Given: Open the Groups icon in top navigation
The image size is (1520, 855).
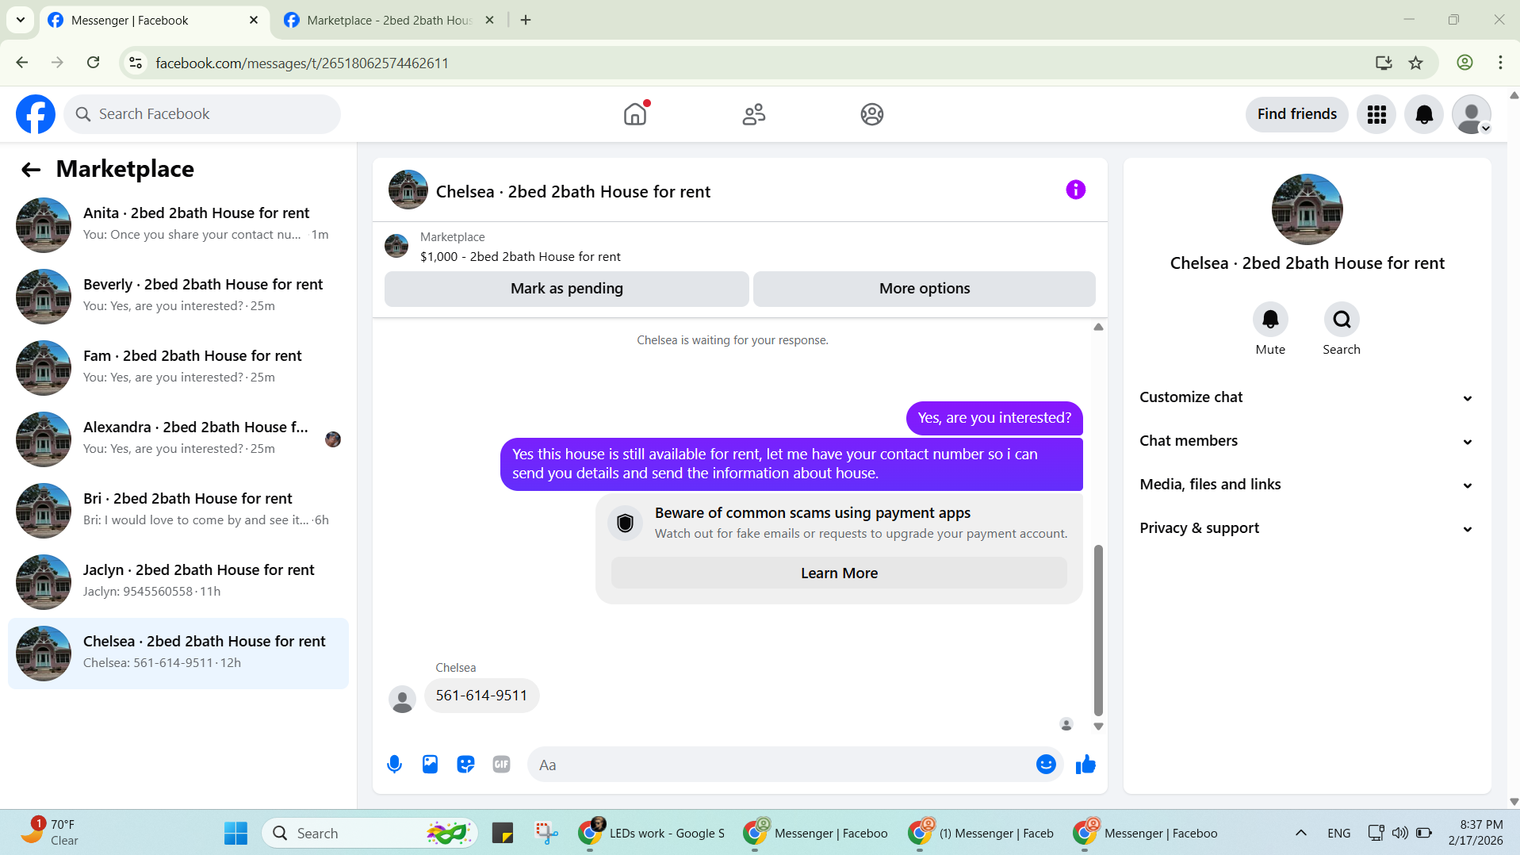Looking at the screenshot, I should [x=872, y=114].
